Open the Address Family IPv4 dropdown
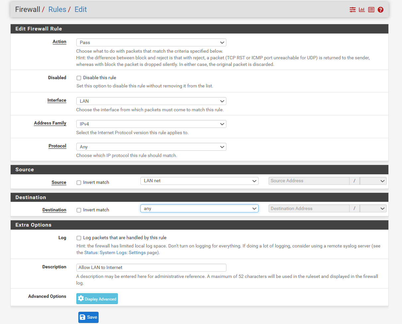This screenshot has width=402, height=324. [x=151, y=124]
